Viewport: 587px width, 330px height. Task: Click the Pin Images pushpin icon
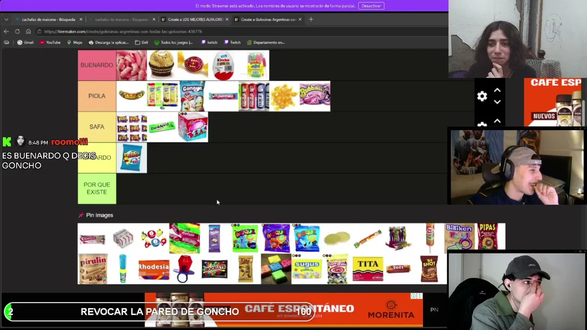pos(81,215)
